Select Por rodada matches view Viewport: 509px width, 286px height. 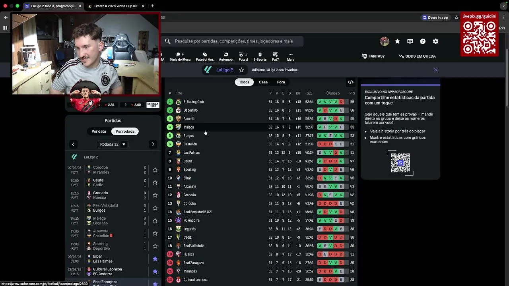[125, 131]
